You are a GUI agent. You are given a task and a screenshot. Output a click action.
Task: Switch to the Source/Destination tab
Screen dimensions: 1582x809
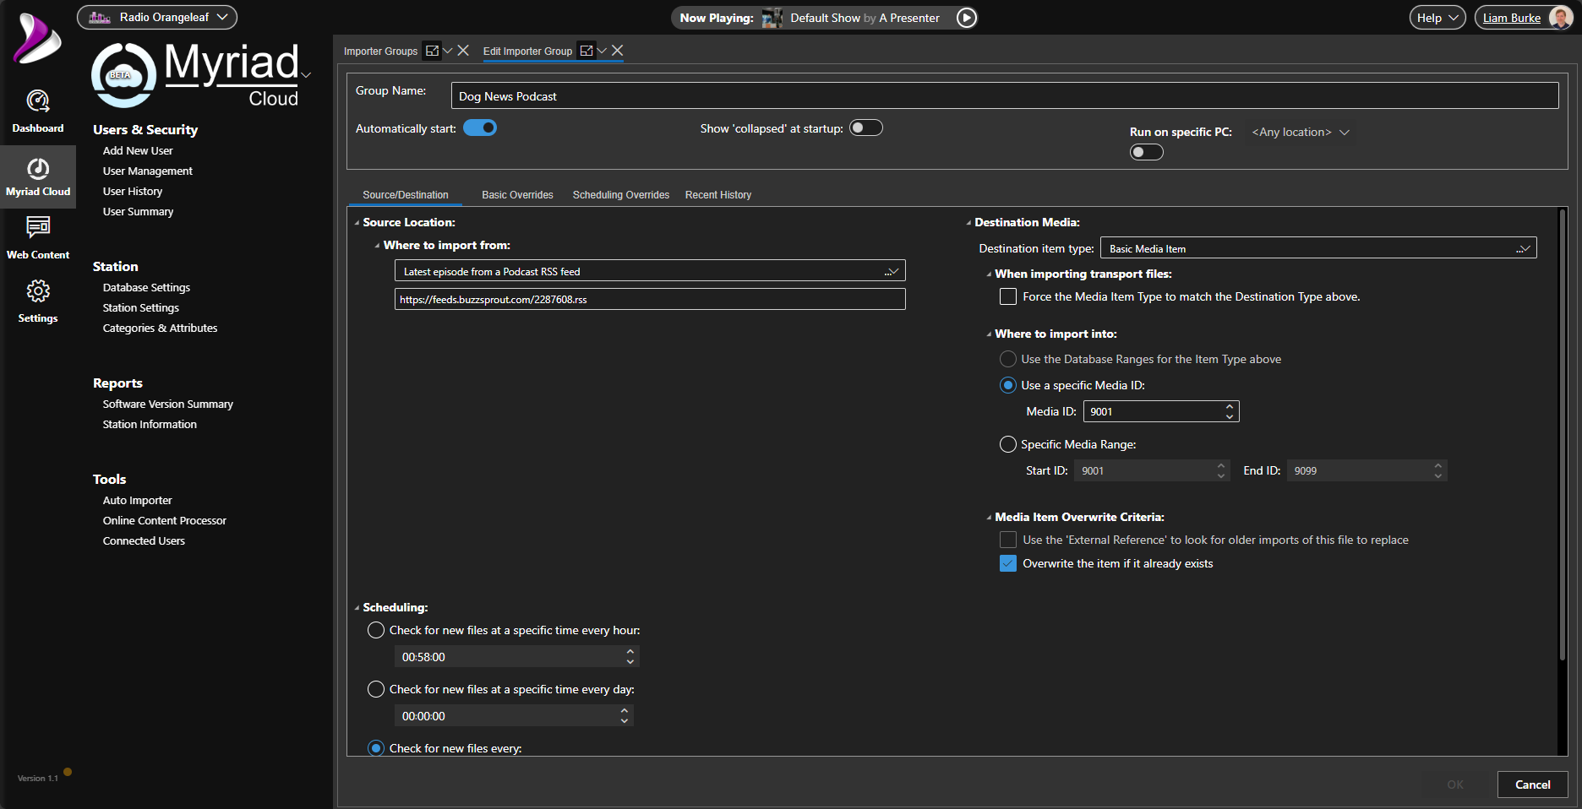(406, 195)
